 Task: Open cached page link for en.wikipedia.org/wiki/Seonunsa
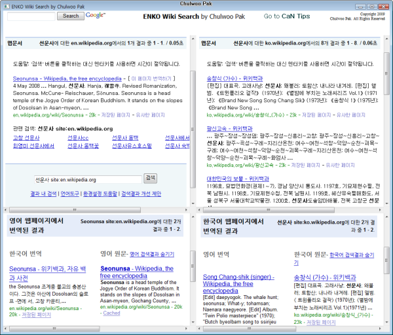[116, 115]
